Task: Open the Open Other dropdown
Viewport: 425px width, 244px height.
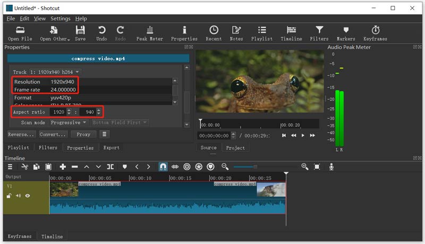Action: (x=55, y=33)
